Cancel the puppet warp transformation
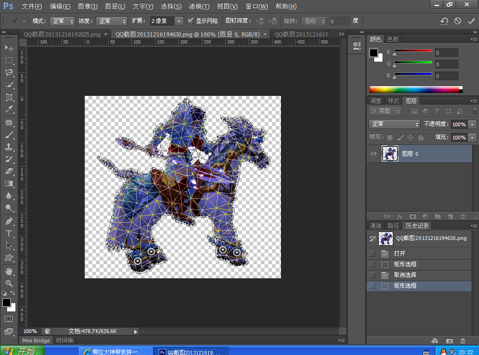Screen dimensions: 479x355 pos(457,21)
